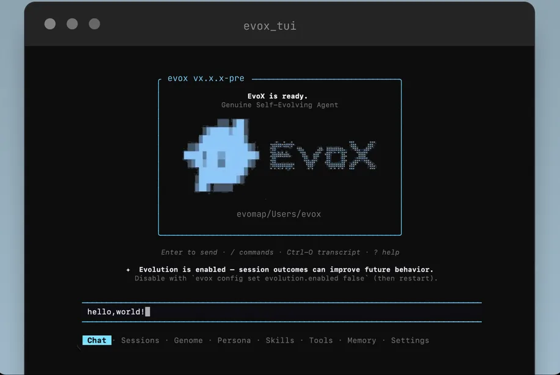Click the 'Evolution is enabled' notice line
Image resolution: width=560 pixels, height=375 pixels.
pos(286,269)
